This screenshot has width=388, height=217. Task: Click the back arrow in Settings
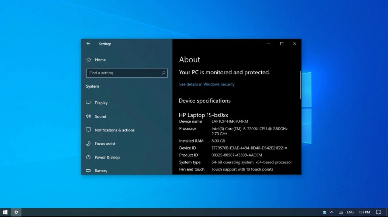[88, 44]
